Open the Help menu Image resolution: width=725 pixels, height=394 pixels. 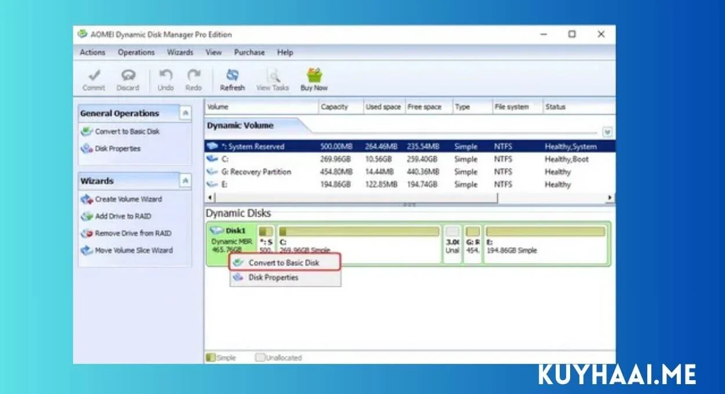coord(285,52)
